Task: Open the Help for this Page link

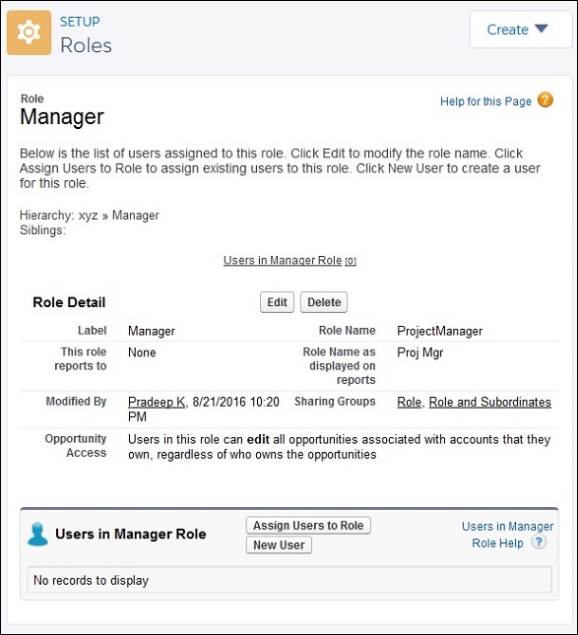Action: click(x=485, y=101)
